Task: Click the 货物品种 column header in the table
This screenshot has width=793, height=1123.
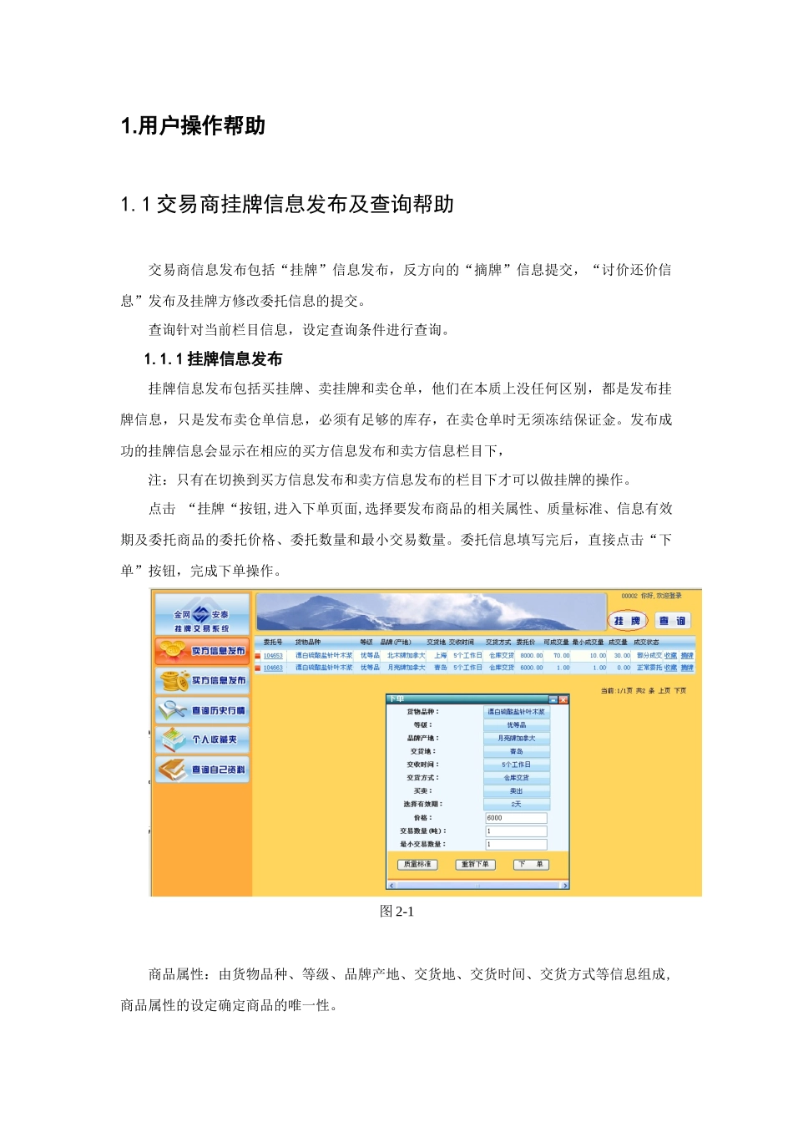Action: [308, 643]
